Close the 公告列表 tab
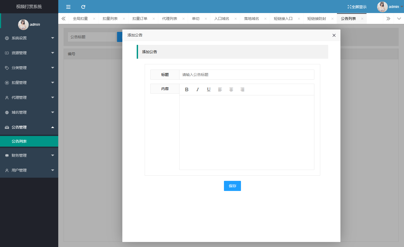This screenshot has width=404, height=247. pos(362,19)
